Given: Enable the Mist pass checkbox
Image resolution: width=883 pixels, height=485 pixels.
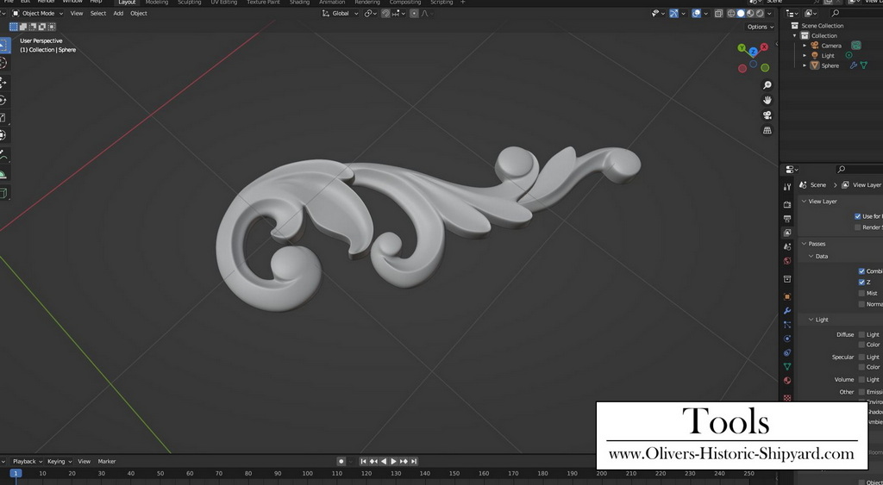Looking at the screenshot, I should (x=861, y=293).
